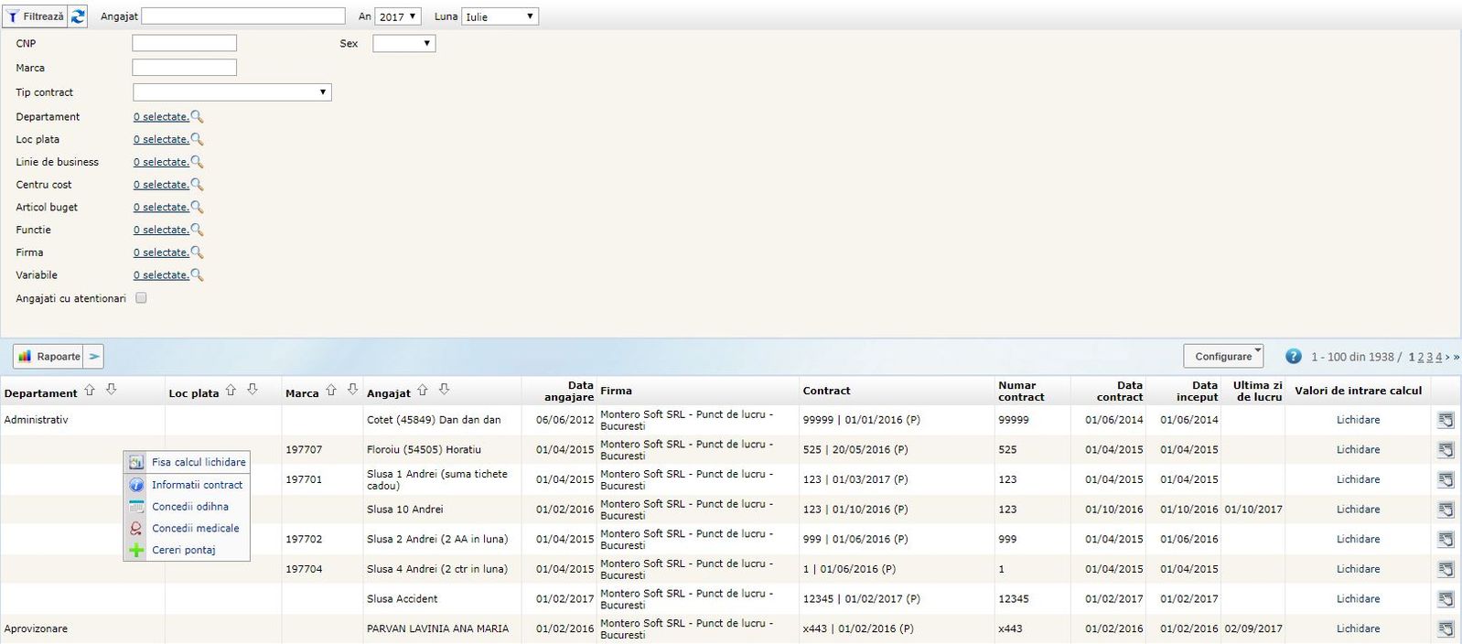Open the Departament search magnifier icon
Viewport: 1462px width, 644px height.
(197, 117)
